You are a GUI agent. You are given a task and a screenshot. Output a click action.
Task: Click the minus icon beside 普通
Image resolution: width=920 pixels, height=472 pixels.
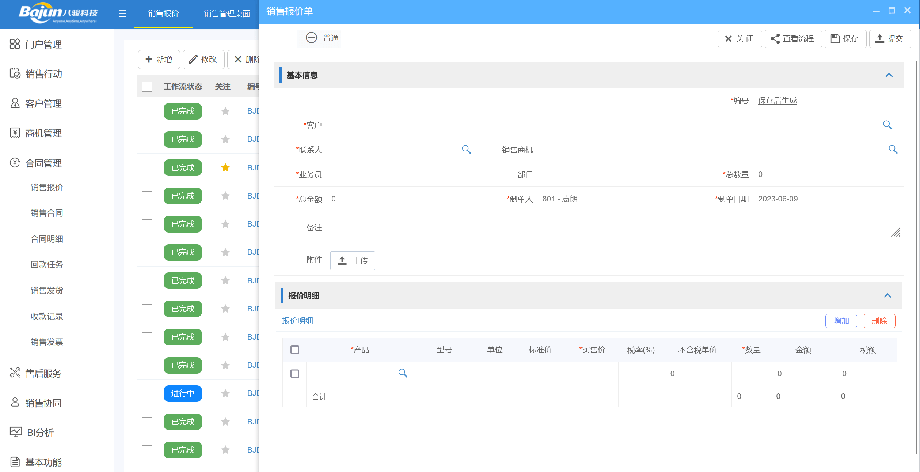312,38
